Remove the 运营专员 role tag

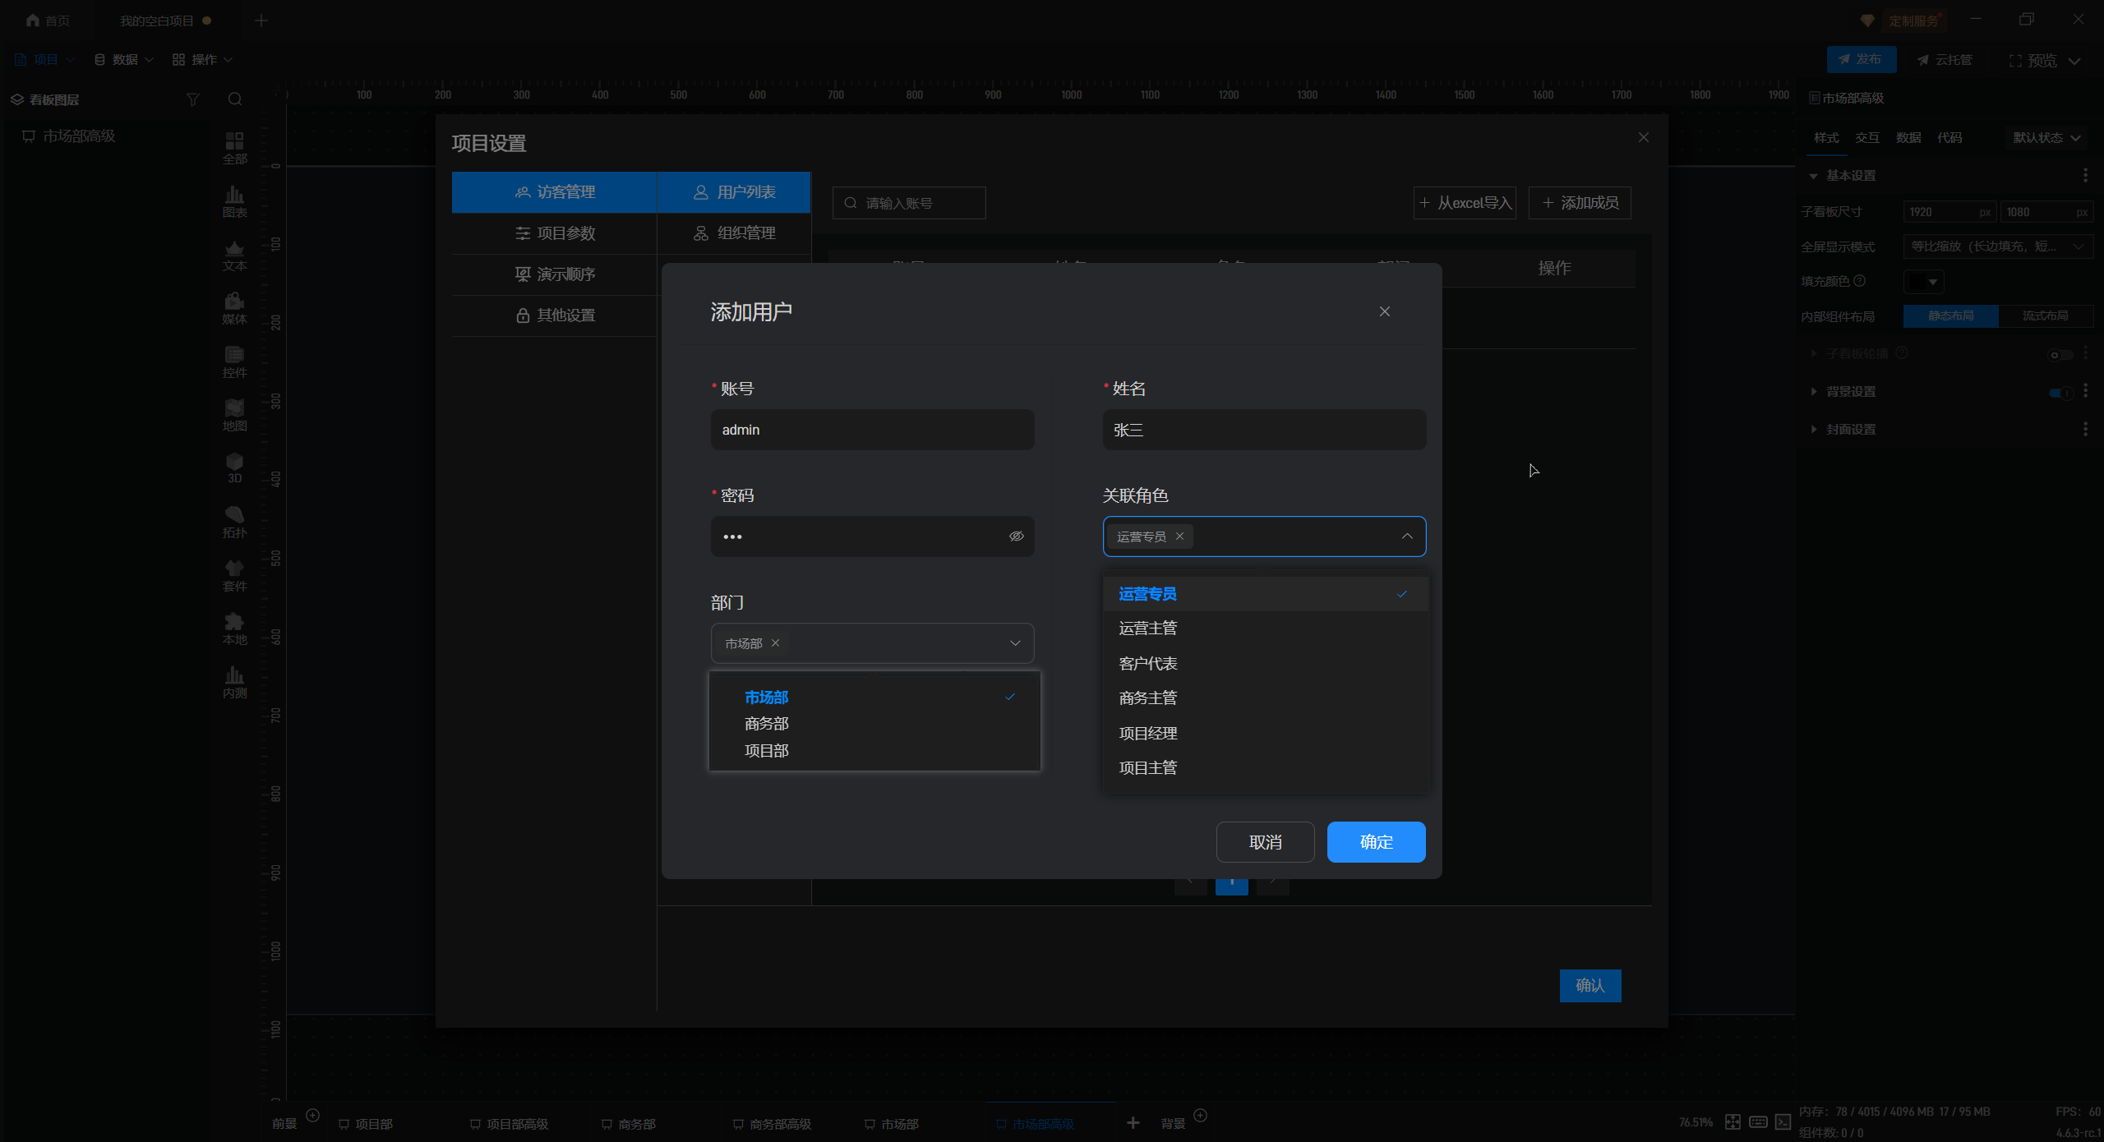(x=1179, y=536)
